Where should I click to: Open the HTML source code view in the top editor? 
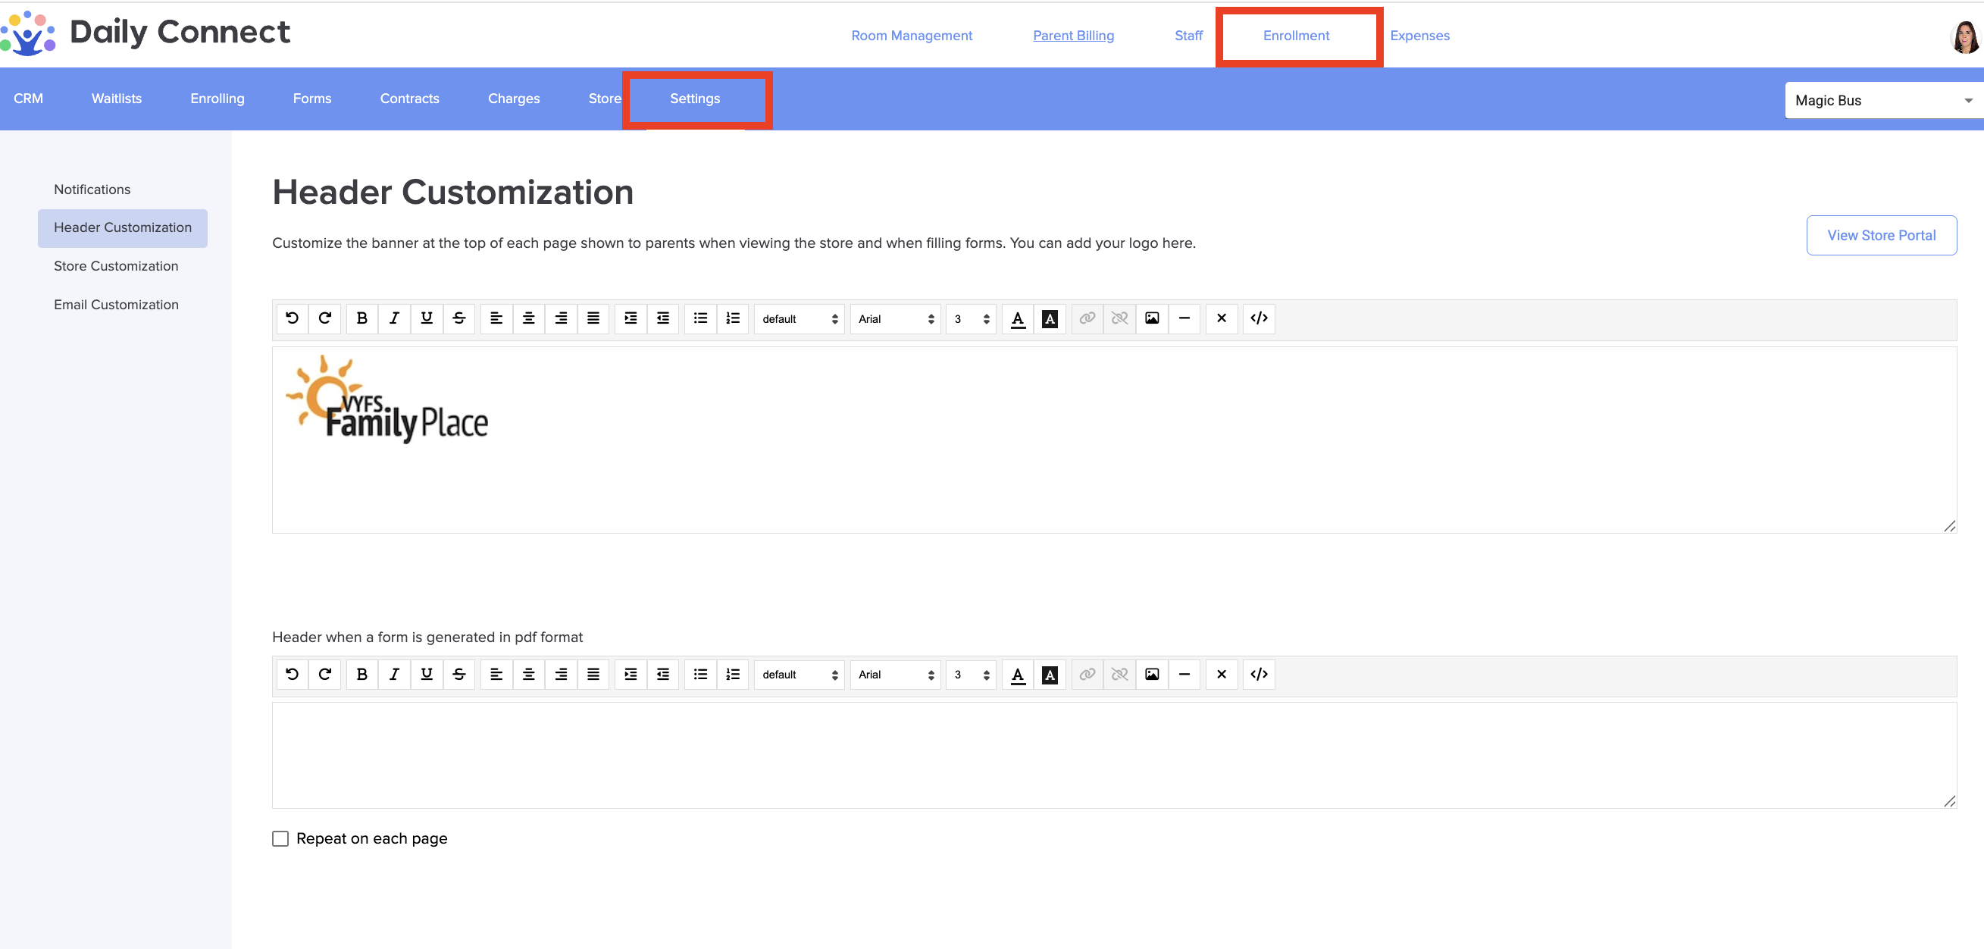point(1259,318)
